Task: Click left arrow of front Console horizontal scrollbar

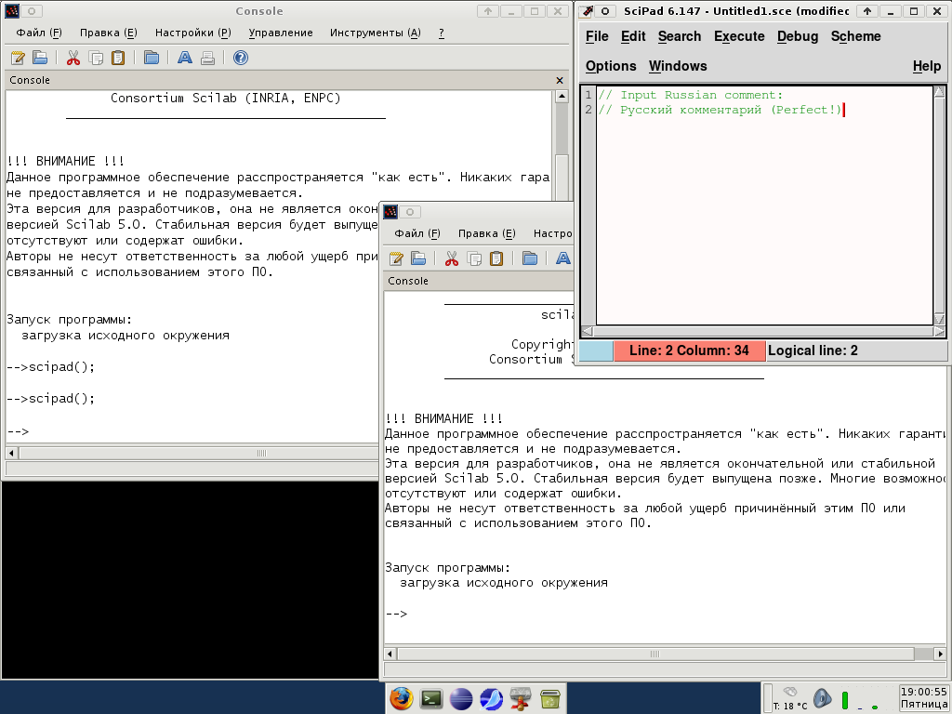Action: [390, 654]
